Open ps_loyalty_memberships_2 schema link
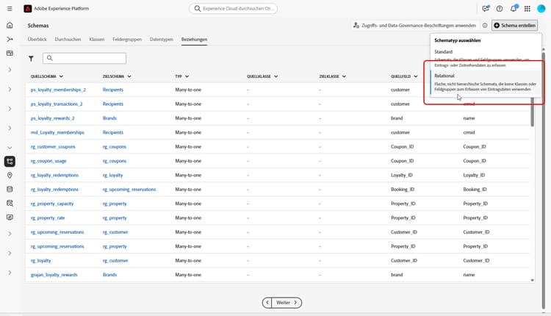The width and height of the screenshot is (551, 316). point(58,90)
